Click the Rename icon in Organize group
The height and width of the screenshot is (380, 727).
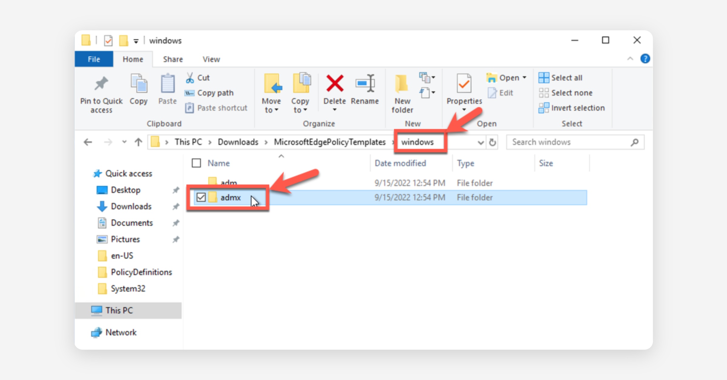click(365, 83)
